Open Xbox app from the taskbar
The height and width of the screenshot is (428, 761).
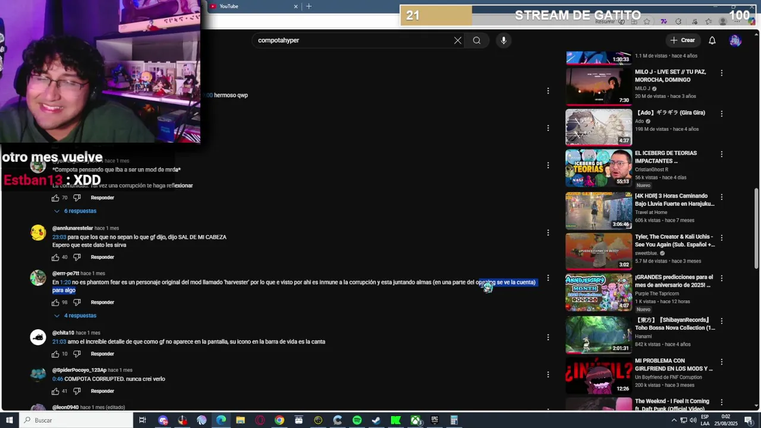point(415,420)
